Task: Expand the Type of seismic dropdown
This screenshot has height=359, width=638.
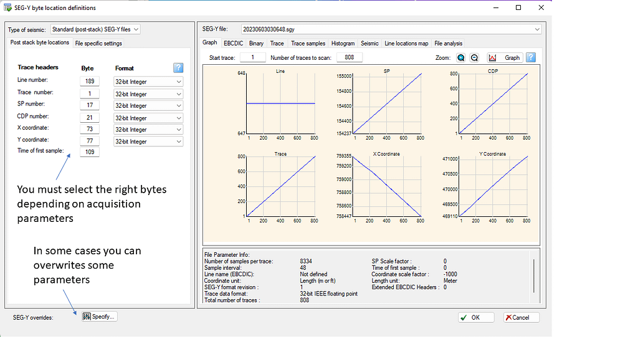Action: [95, 29]
